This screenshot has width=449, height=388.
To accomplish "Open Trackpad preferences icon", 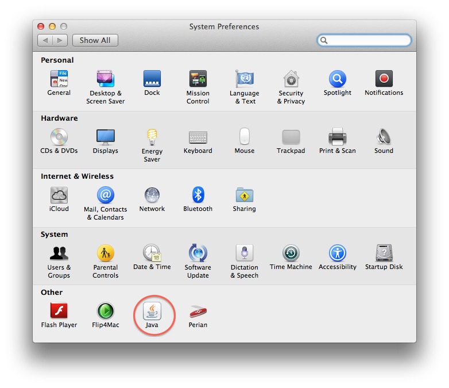I will pyautogui.click(x=291, y=137).
